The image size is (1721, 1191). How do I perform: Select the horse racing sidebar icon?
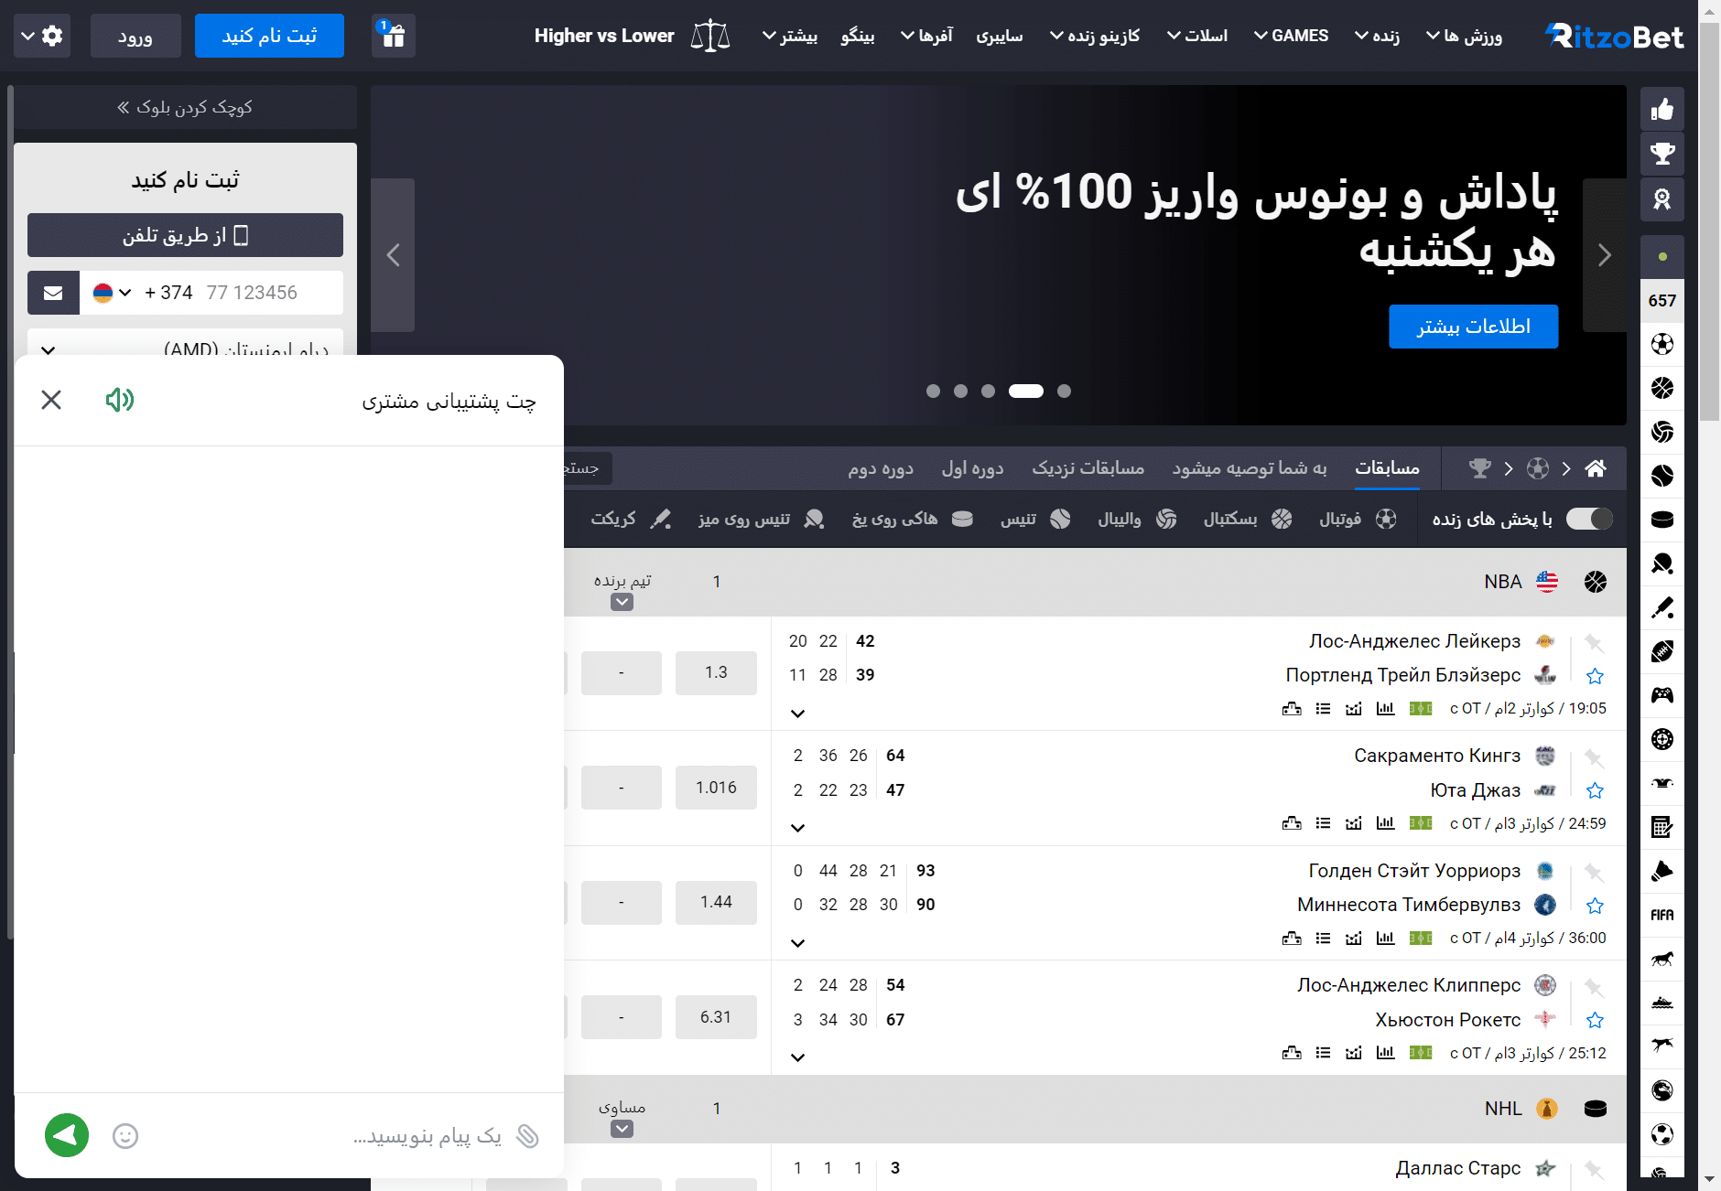pos(1662,959)
